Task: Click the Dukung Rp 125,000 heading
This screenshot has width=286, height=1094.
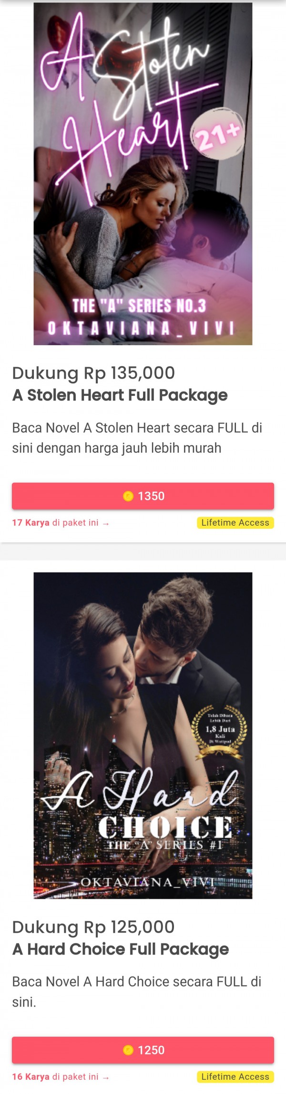Action: (x=93, y=927)
